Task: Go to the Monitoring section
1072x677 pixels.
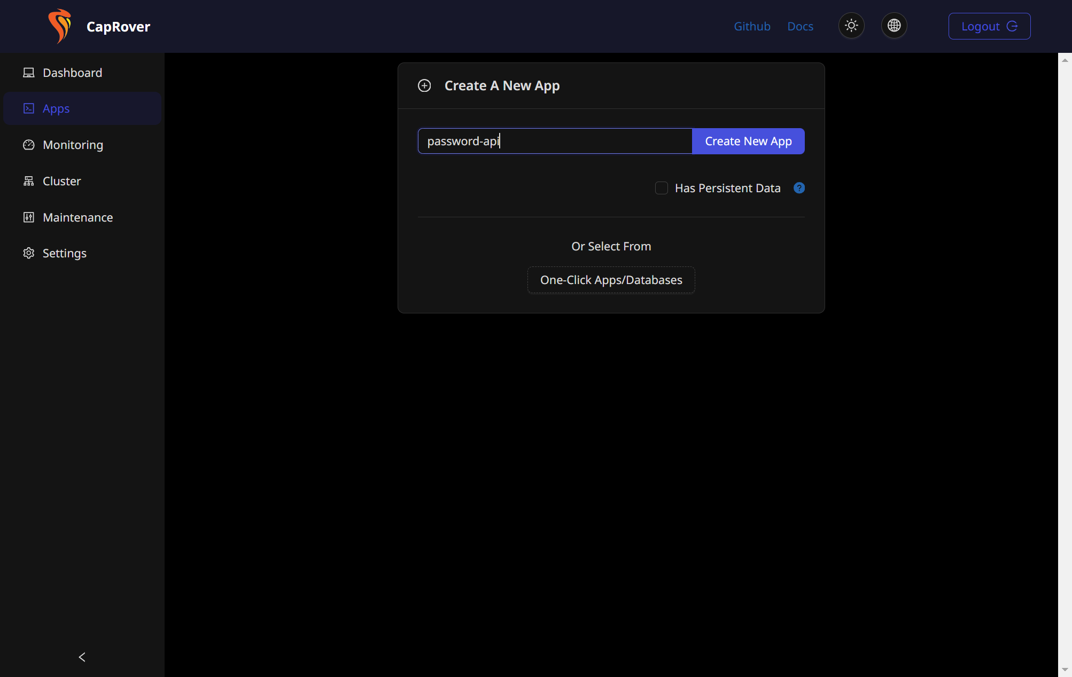Action: pyautogui.click(x=82, y=145)
